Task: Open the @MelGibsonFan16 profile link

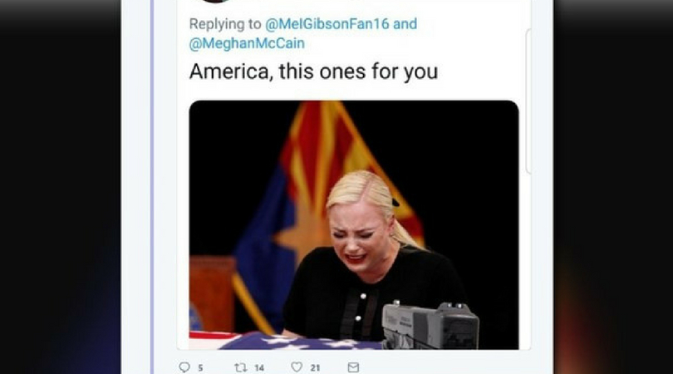Action: [327, 23]
